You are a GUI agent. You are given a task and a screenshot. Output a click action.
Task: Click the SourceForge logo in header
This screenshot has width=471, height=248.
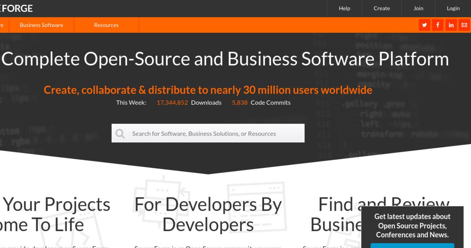tap(16, 8)
